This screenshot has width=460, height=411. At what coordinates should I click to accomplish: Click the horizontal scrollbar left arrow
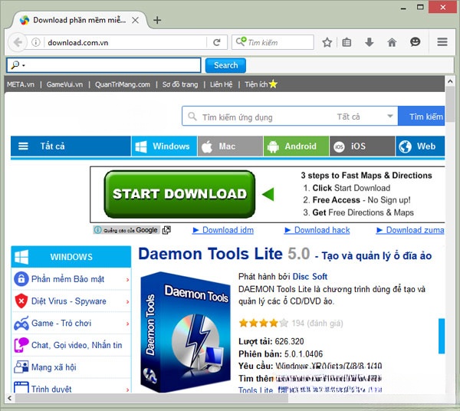pos(10,398)
